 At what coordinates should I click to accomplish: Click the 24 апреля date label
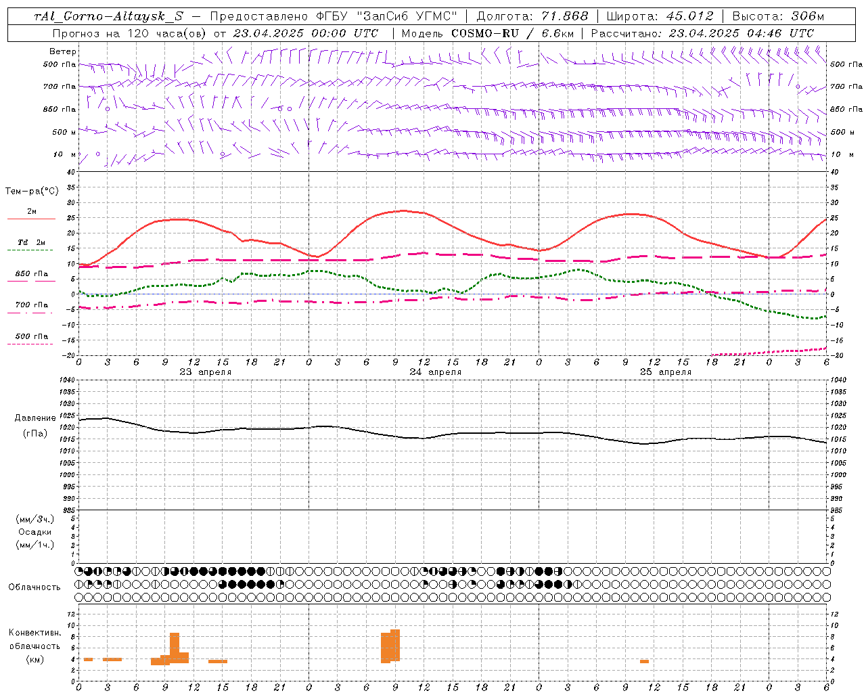pos(436,372)
